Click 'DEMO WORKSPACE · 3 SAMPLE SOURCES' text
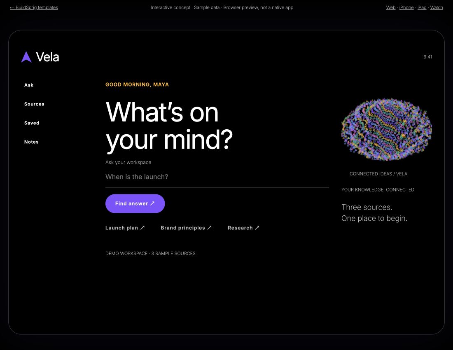453x350 pixels. tap(150, 254)
